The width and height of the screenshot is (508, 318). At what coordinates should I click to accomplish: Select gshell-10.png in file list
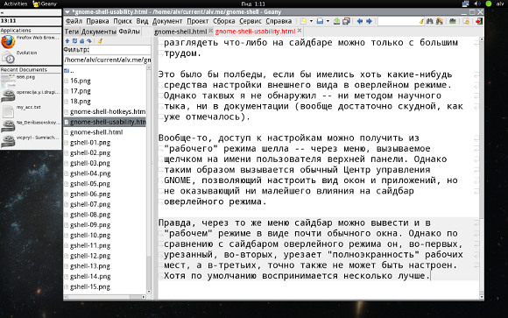click(x=105, y=236)
